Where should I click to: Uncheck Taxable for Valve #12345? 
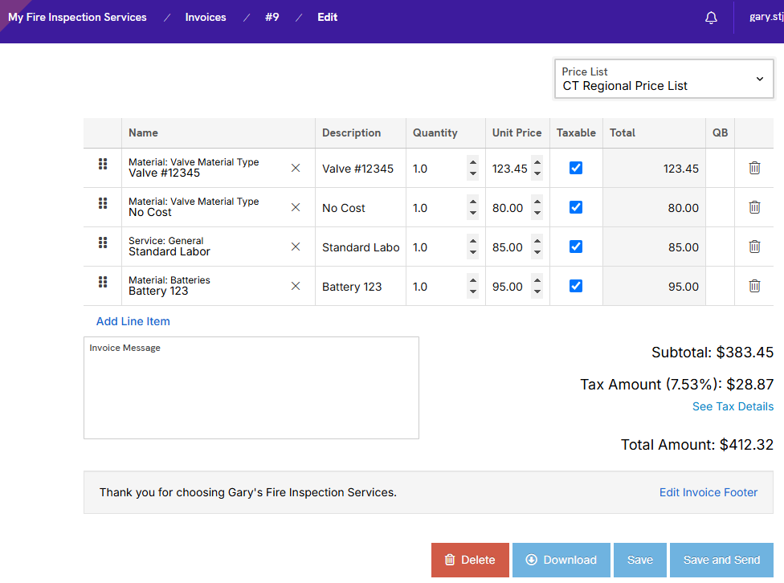pyautogui.click(x=576, y=168)
